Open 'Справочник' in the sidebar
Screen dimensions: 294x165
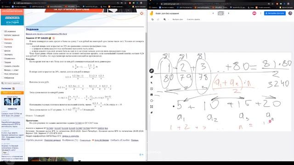tap(10, 58)
